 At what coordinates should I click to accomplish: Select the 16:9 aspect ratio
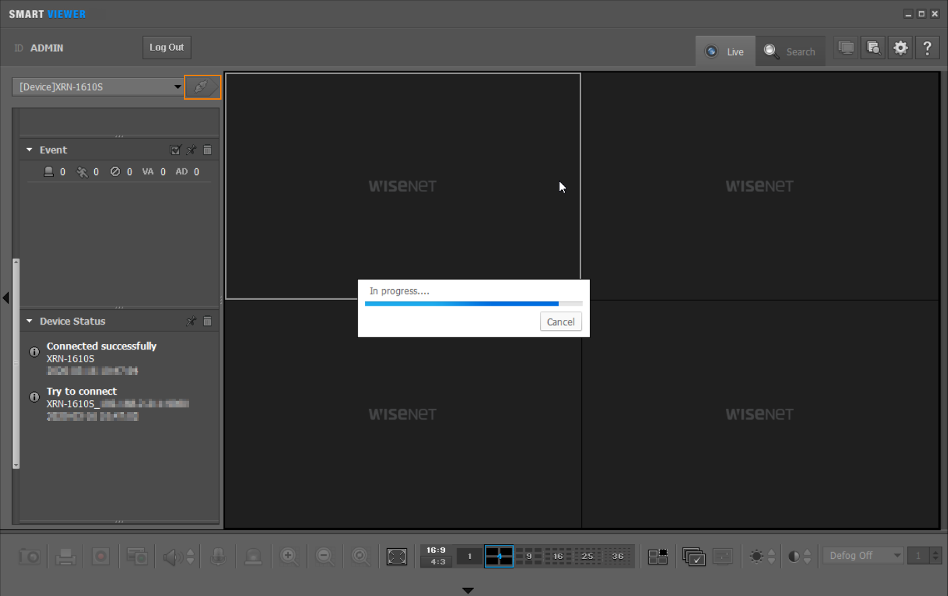pyautogui.click(x=436, y=550)
